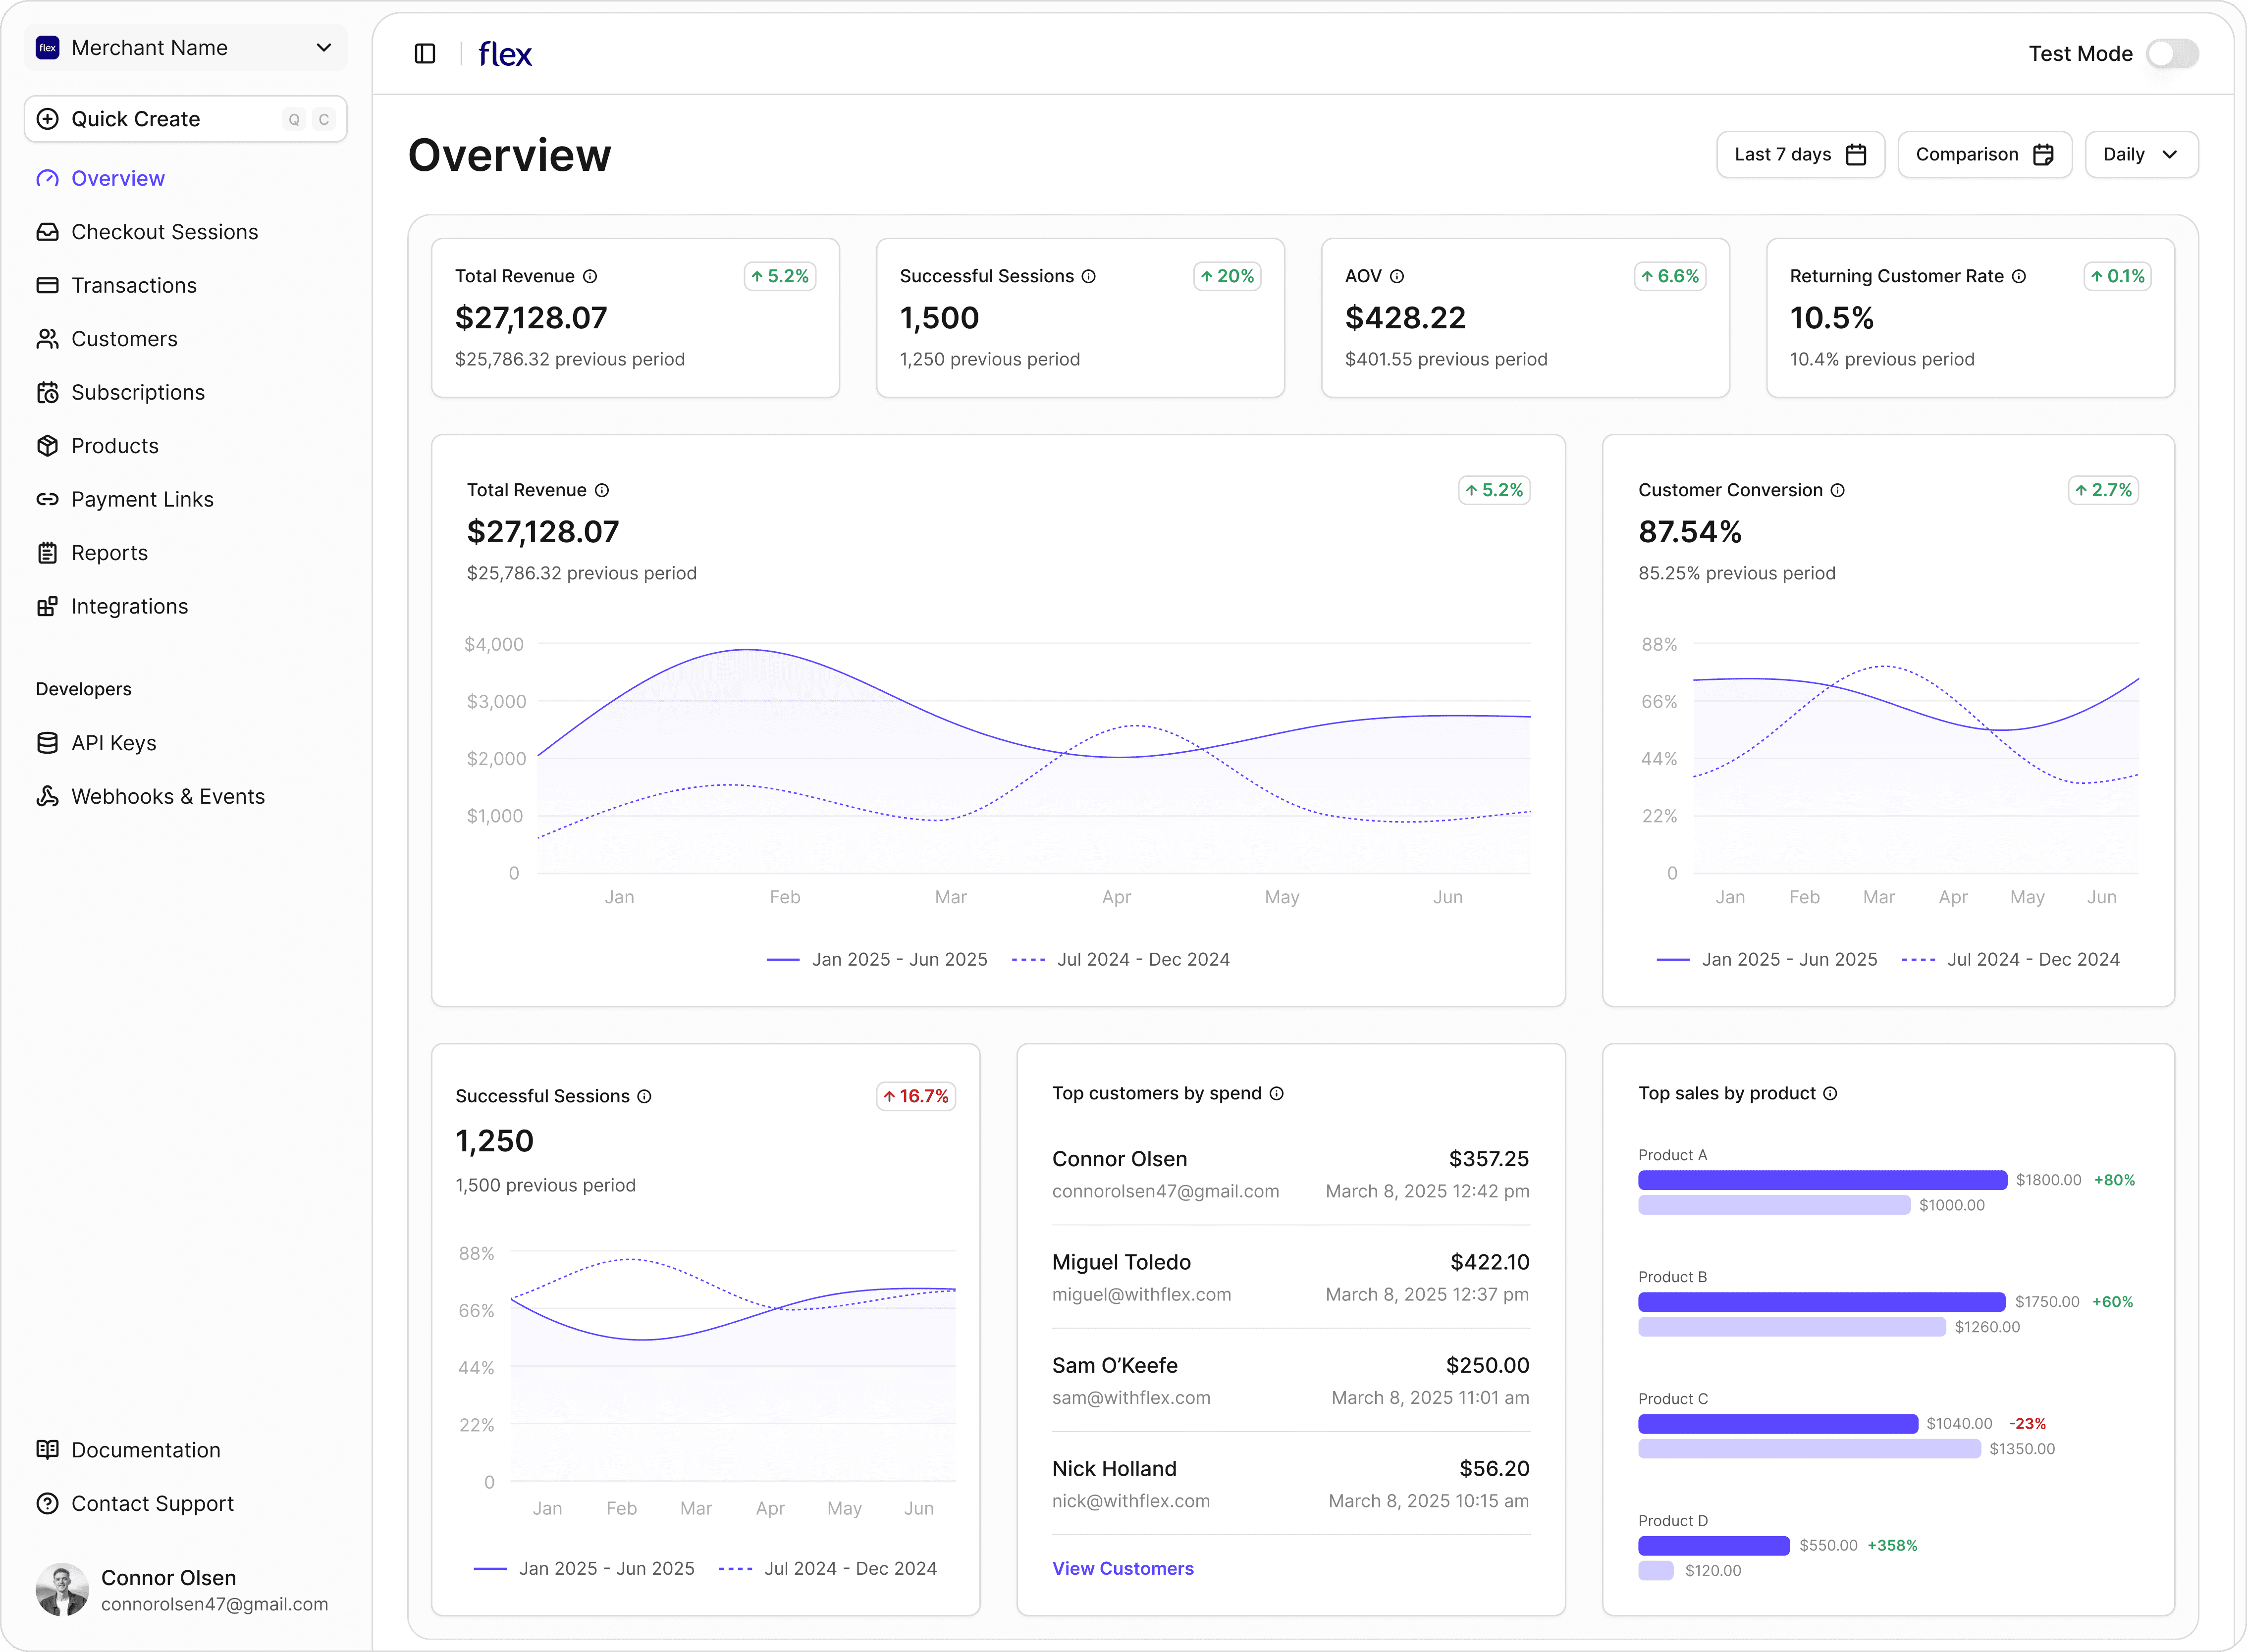Click the Product A $1800.00 bar
This screenshot has width=2247, height=1652.
tap(1822, 1180)
